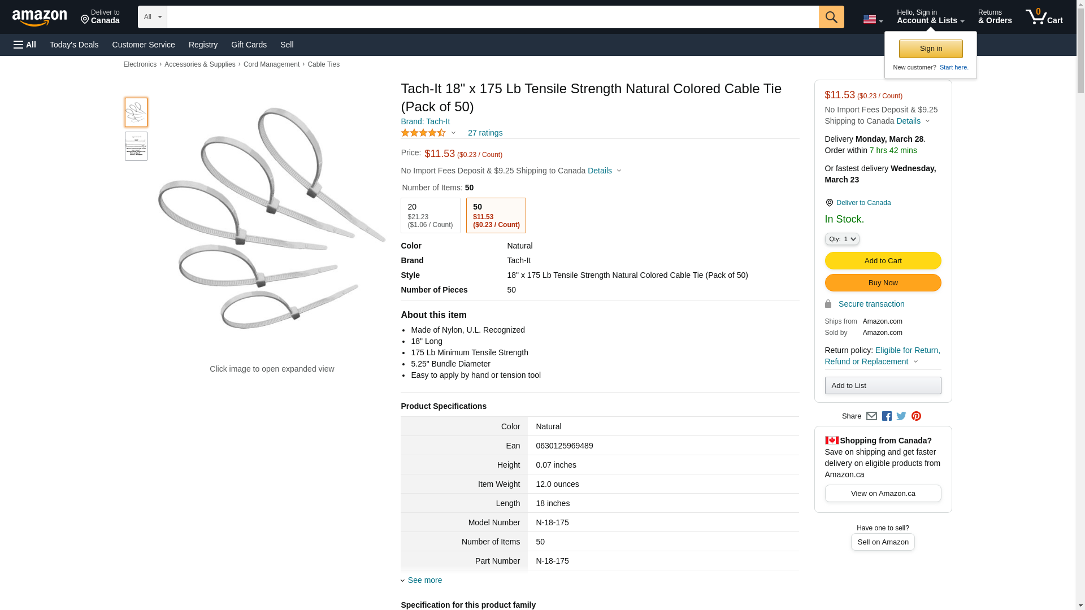Share product on Pinterest icon
1085x610 pixels.
(916, 416)
